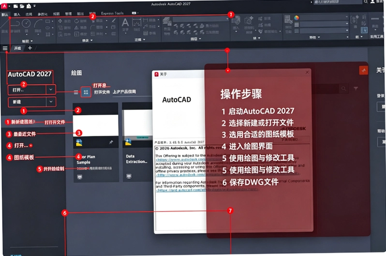Toggle the ribbon minimize button after Express Tools
This screenshot has width=386, height=256.
point(134,13)
